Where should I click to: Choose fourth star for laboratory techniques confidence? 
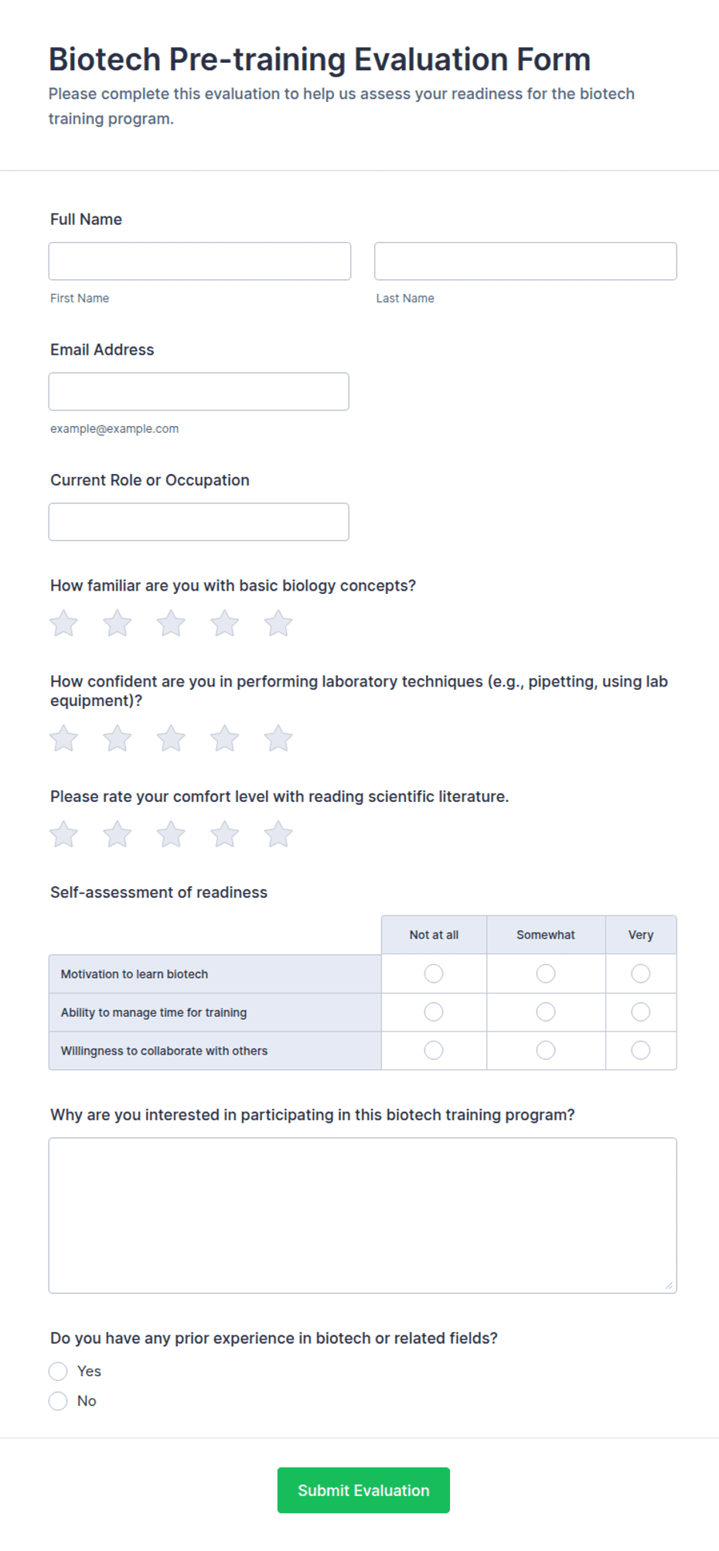click(x=225, y=738)
